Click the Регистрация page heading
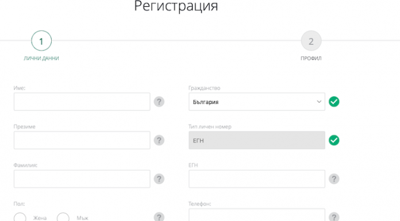Viewport: 400px width, 221px height. 176,6
